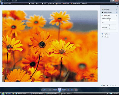Rotate the photo counterclockwise
The width and height of the screenshot is (119, 95).
click(x=68, y=90)
